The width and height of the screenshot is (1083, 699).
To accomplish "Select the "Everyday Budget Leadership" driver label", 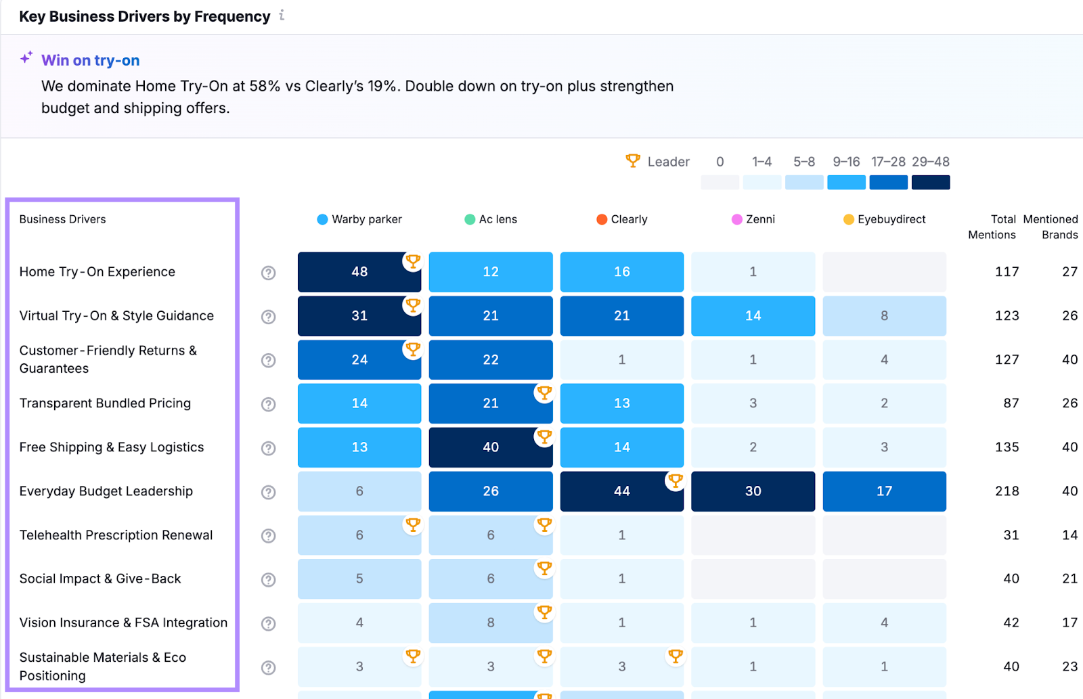I will click(106, 492).
